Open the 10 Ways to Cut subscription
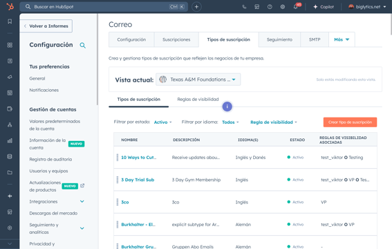This screenshot has height=249, width=392. pyautogui.click(x=138, y=158)
